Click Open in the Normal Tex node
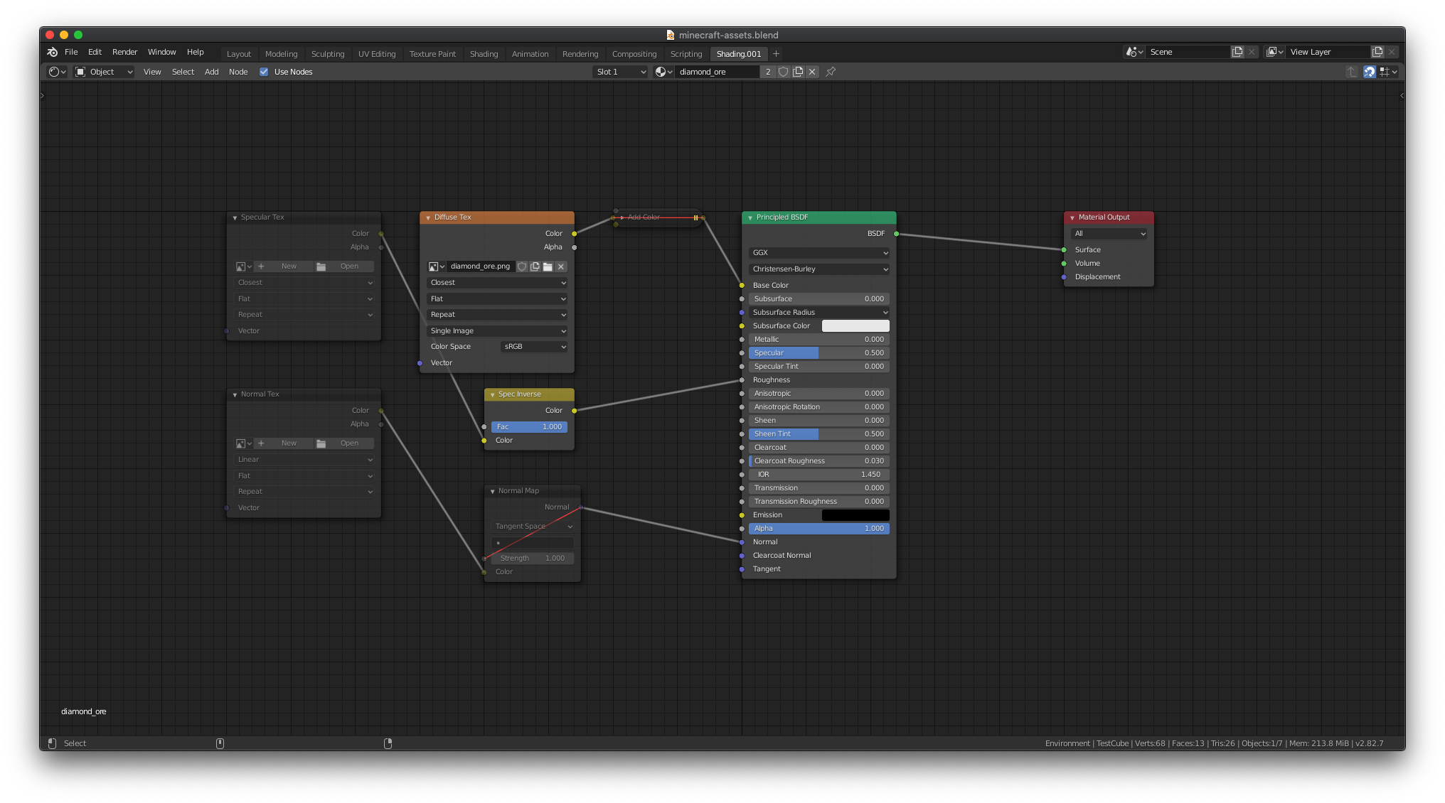 [x=348, y=443]
